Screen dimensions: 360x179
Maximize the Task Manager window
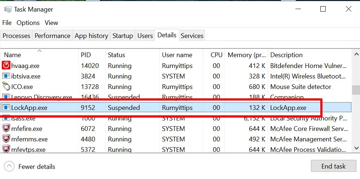click(x=323, y=9)
